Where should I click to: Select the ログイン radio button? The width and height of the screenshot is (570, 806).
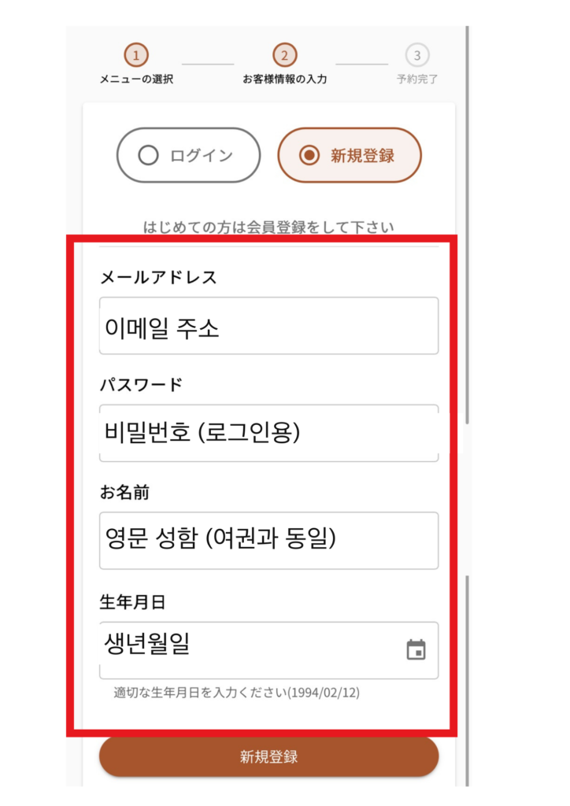(148, 155)
